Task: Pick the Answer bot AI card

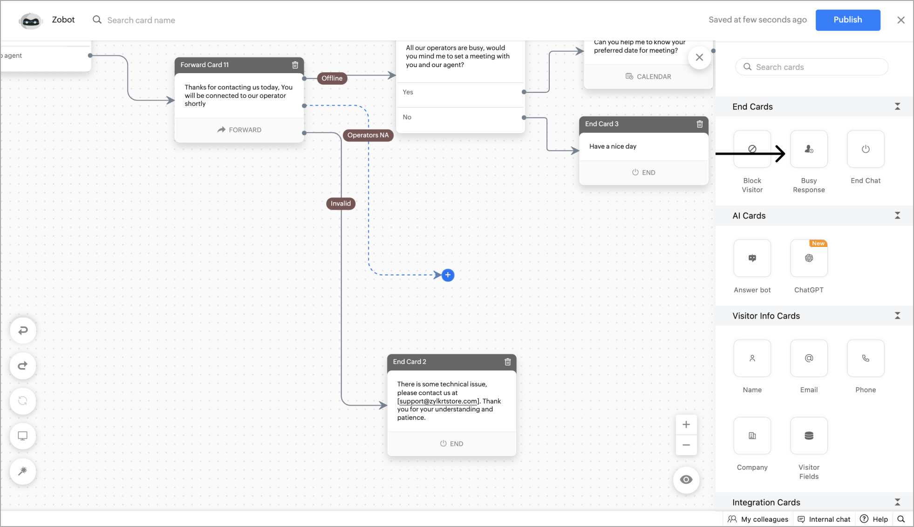Action: coord(752,258)
